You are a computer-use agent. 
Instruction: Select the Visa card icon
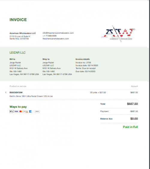click(16, 111)
